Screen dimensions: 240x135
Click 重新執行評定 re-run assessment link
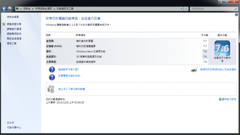click(229, 99)
